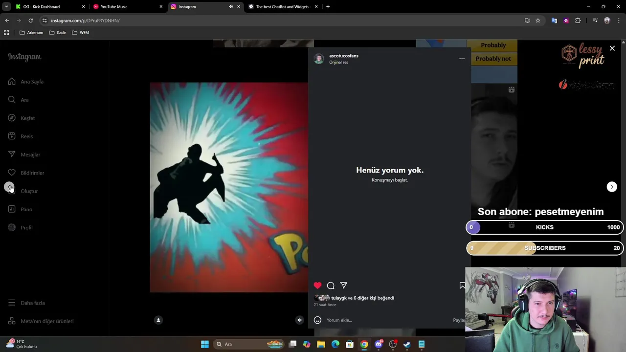Open a new browser tab
Viewport: 626px width, 352px height.
(328, 7)
